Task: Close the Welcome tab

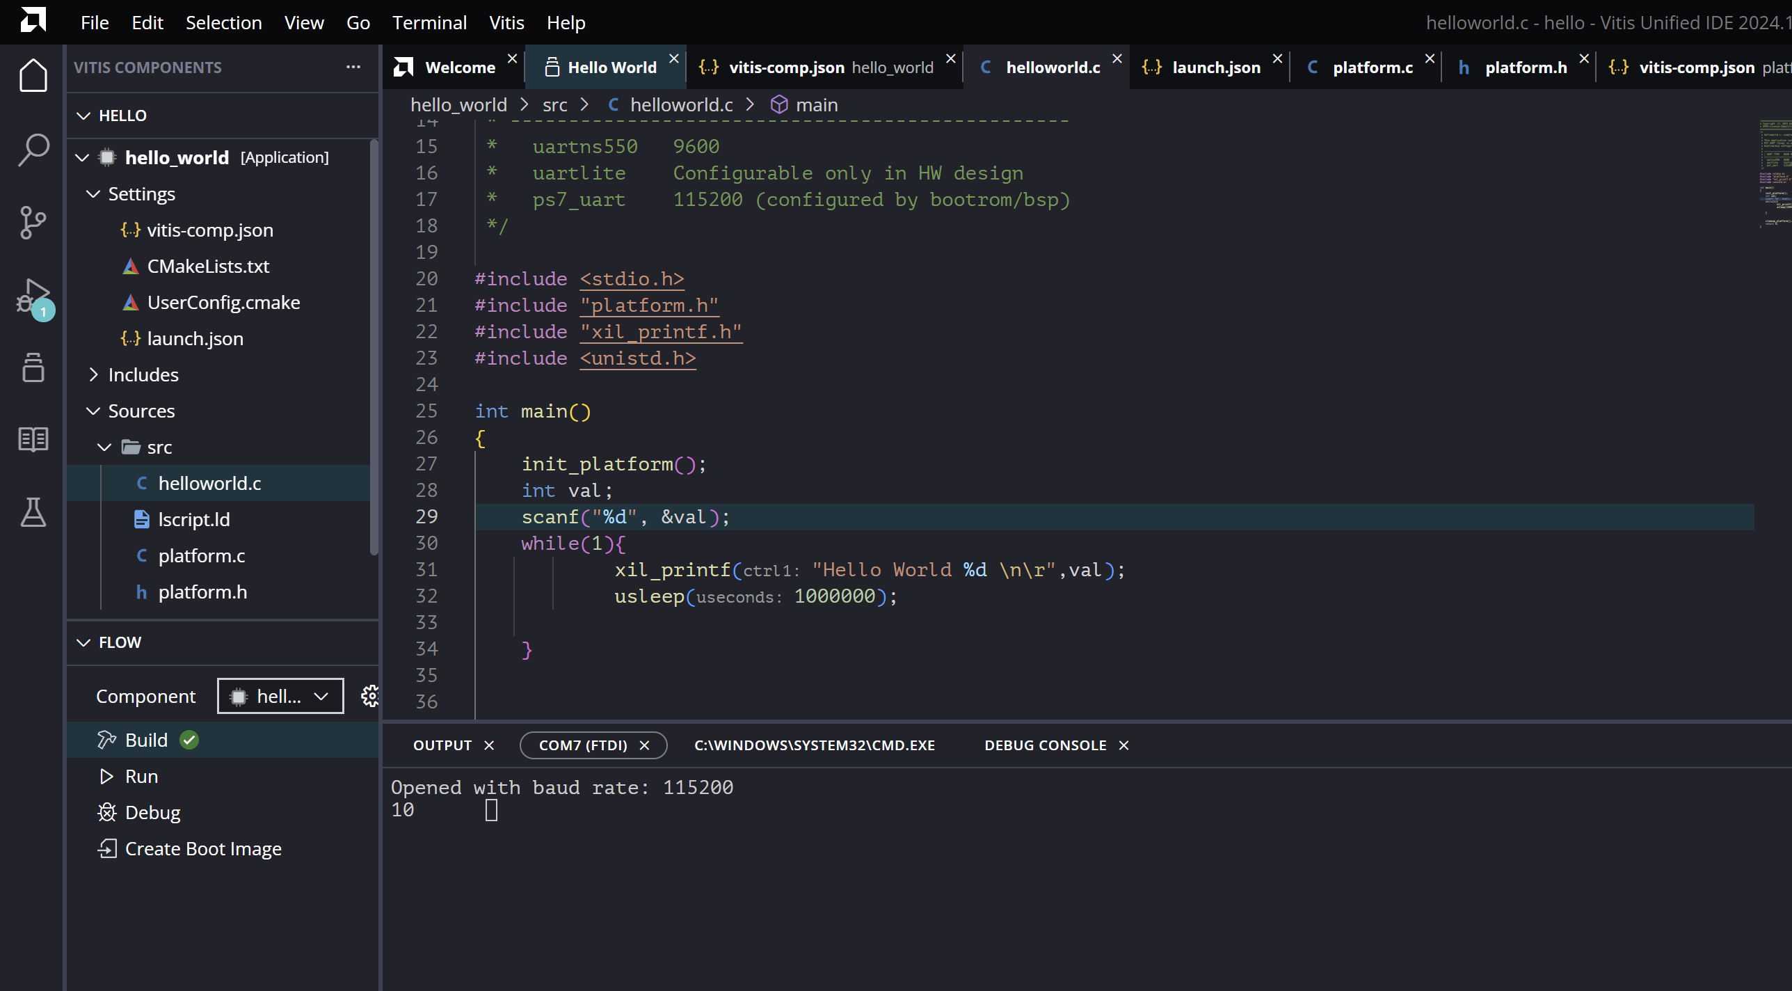Action: (x=512, y=58)
